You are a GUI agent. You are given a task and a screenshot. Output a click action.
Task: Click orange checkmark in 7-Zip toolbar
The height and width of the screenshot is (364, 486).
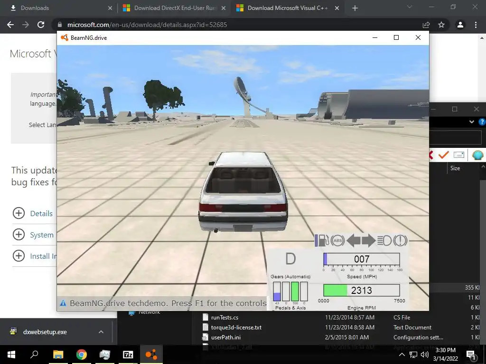click(444, 155)
